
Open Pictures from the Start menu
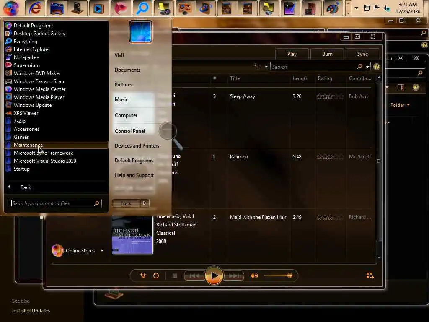[124, 85]
